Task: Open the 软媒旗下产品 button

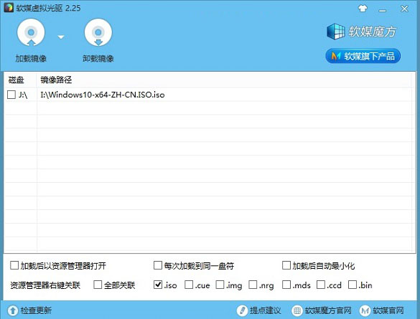Action: pos(363,56)
